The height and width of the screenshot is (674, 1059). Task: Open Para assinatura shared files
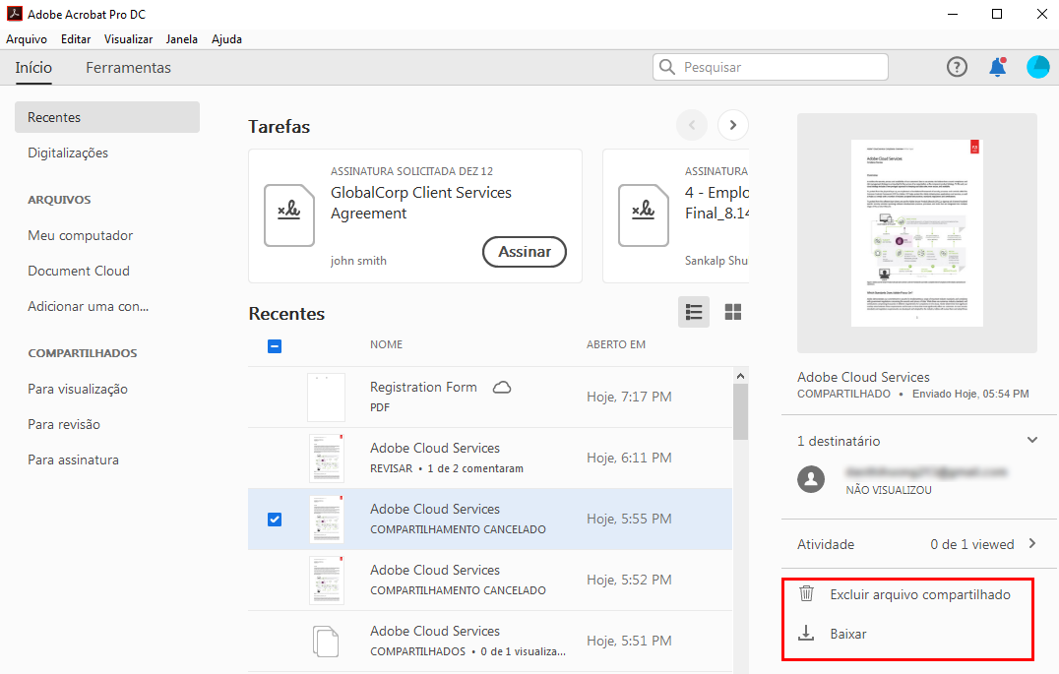coord(73,460)
